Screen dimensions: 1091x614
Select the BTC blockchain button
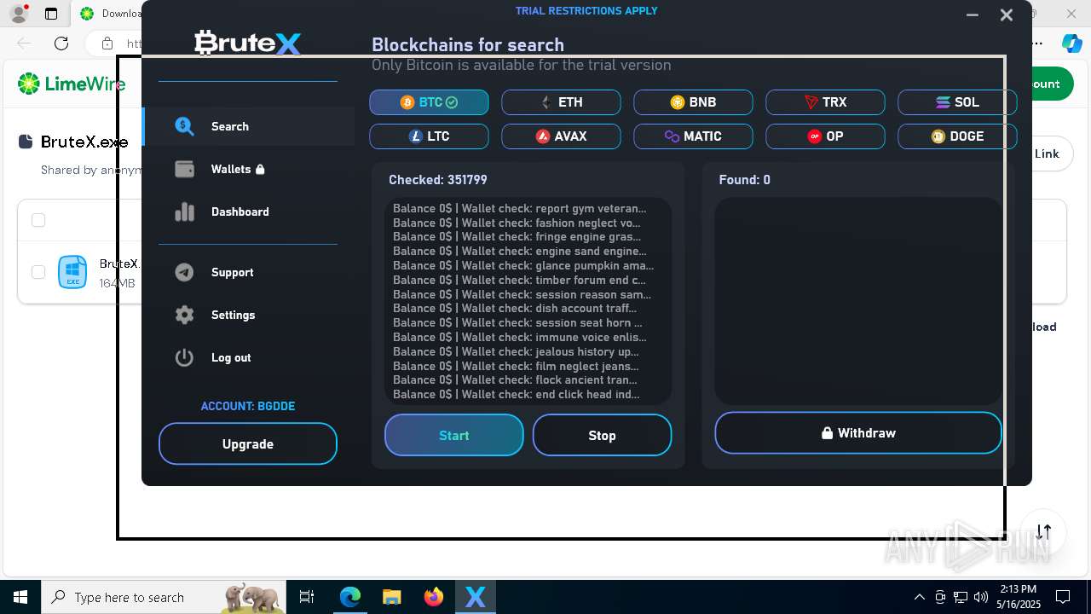[429, 102]
